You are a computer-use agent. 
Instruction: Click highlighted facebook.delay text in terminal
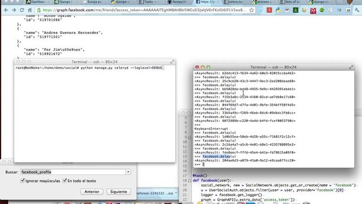[216, 156]
